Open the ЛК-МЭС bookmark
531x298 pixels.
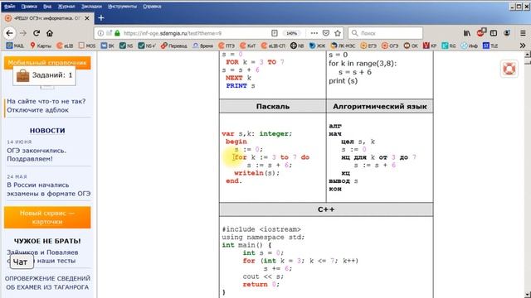(x=343, y=46)
